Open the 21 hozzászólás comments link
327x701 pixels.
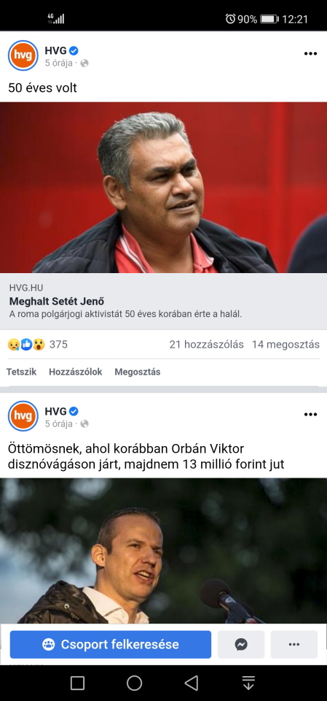[207, 345]
